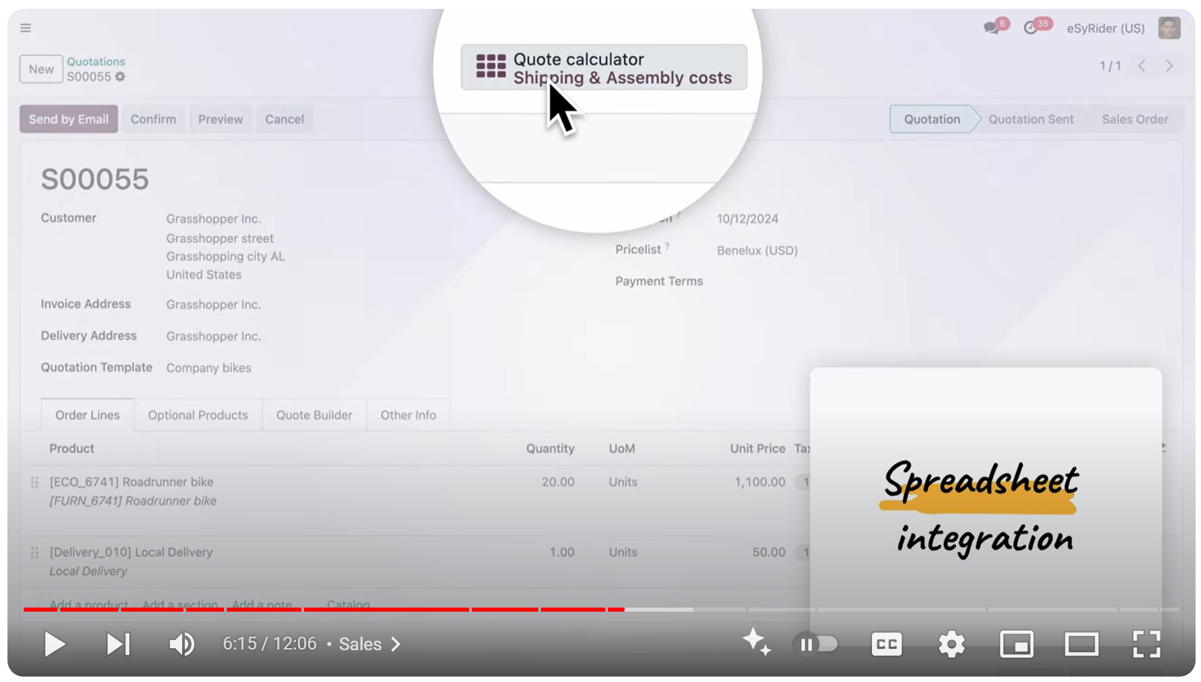Image resolution: width=1201 pixels, height=682 pixels.
Task: Open the Customer field Grasshopper Inc.
Action: tap(213, 219)
